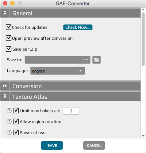Open the folder browse icon

[x=96, y=60]
